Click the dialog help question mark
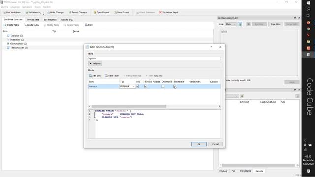The image size is (315, 177). pos(211,47)
